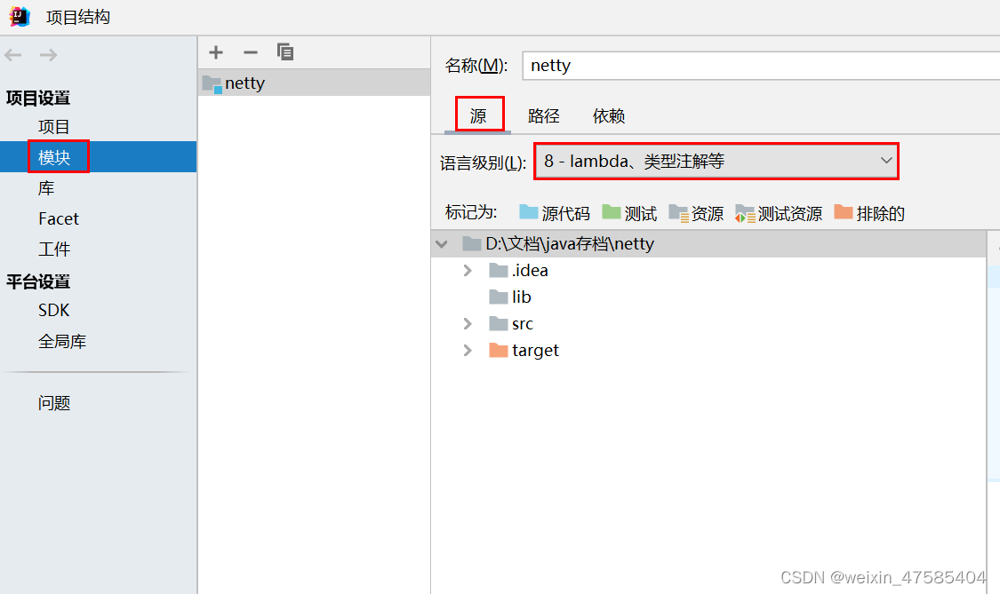Click the orange target folder icon
This screenshot has height=594, width=1000.
pos(498,351)
